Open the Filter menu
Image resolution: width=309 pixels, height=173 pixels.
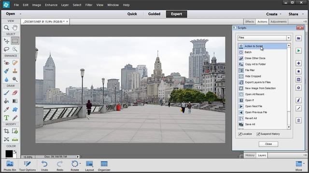89,5
